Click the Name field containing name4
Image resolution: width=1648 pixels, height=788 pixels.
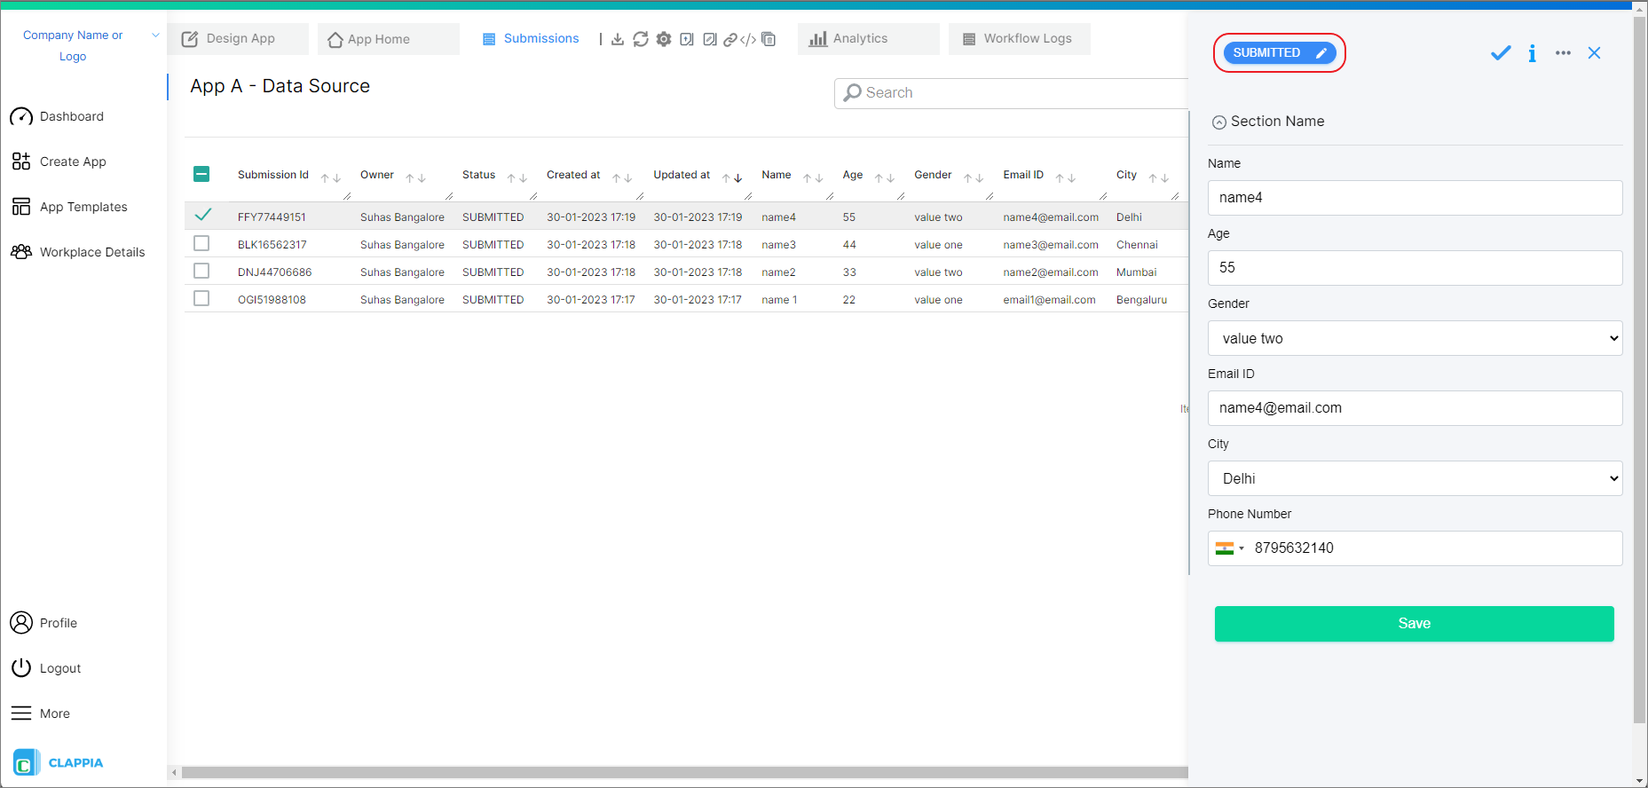pos(1415,198)
